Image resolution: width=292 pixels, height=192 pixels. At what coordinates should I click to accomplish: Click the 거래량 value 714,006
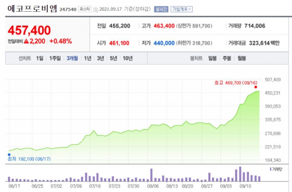tap(255, 26)
